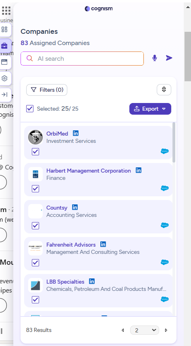Open the Filters (0) button
The width and height of the screenshot is (191, 346).
pos(47,90)
